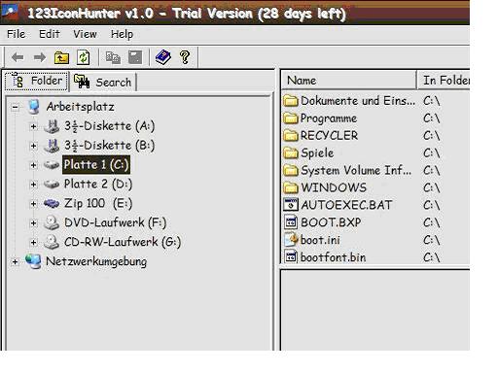498x373 pixels.
Task: Click the AUTOEXEC.BAT file icon
Action: (291, 205)
